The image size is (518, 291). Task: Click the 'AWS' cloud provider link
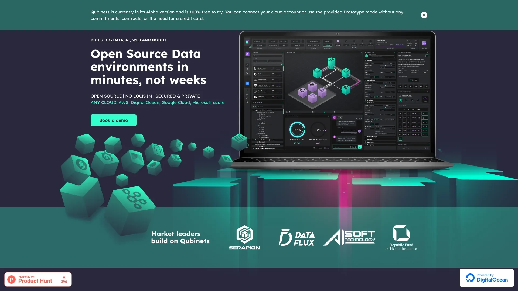(123, 102)
